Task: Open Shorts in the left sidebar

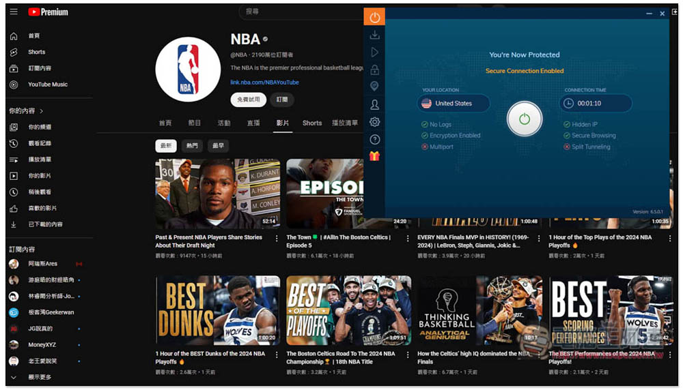Action: (x=37, y=52)
